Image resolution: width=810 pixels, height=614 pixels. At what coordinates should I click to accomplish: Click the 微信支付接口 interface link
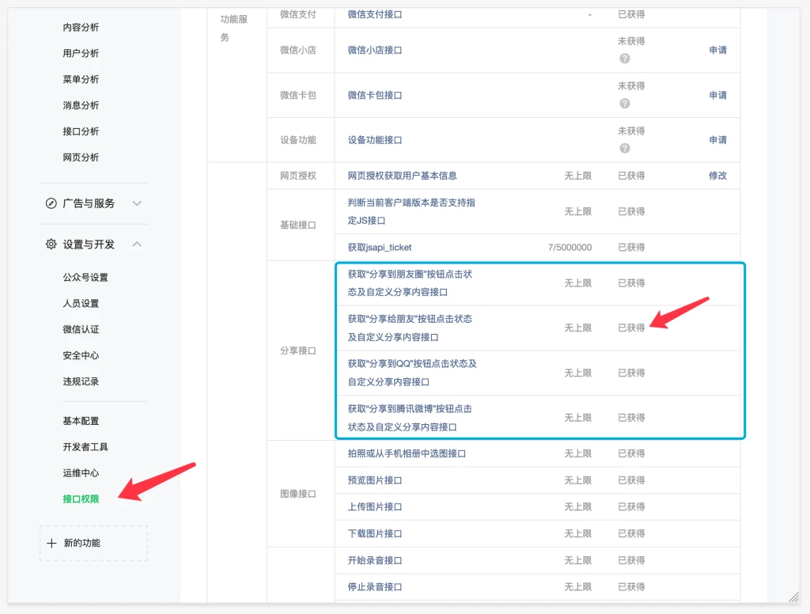tap(375, 14)
